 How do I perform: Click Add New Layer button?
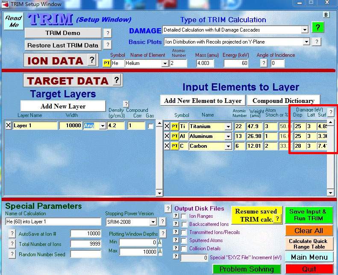(x=63, y=106)
